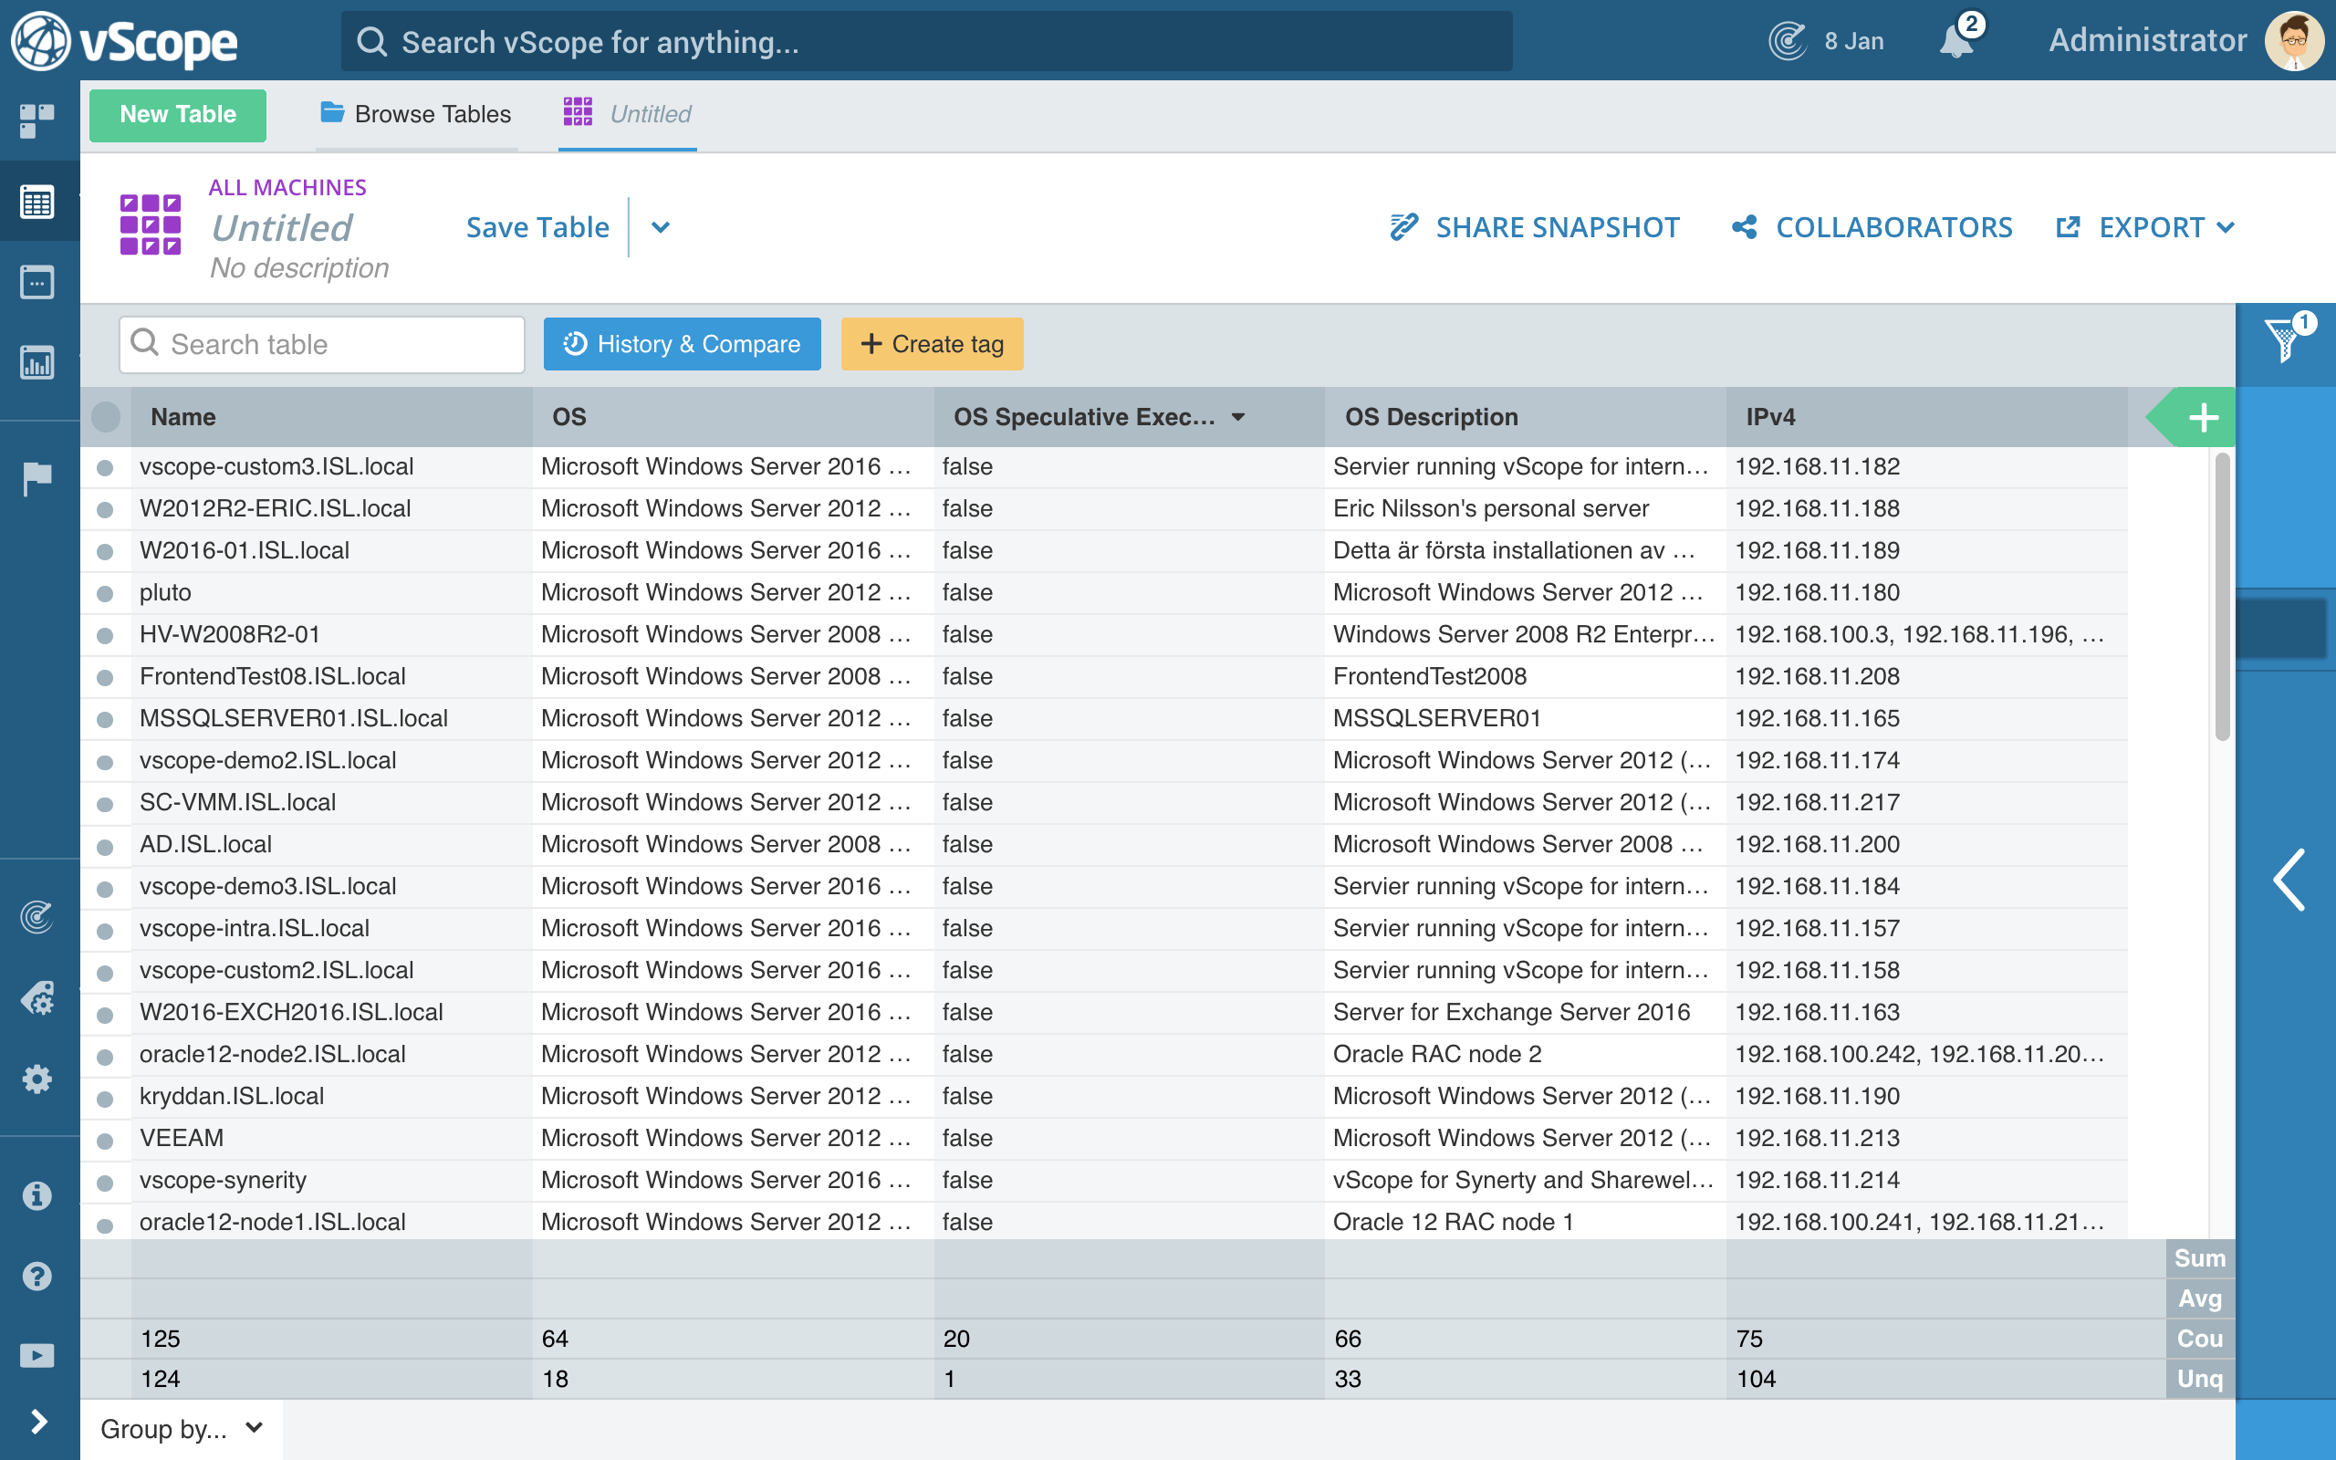Image resolution: width=2336 pixels, height=1460 pixels.
Task: Click the vertical table scrollbar
Action: [2222, 597]
